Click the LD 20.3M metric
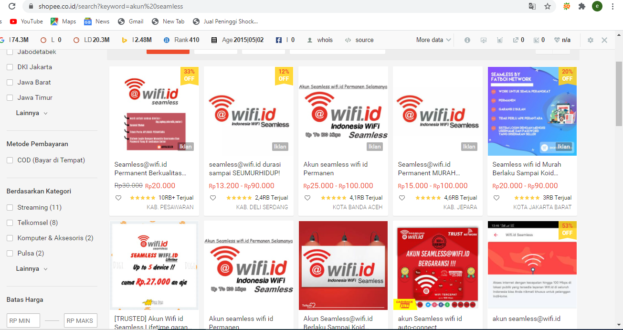Viewport: 623px width, 330px height. (92, 40)
